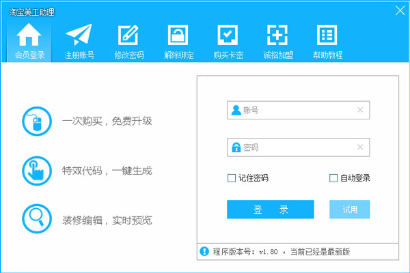Focus the 账号 account input field
This screenshot has width=410, height=273.
tap(299, 110)
